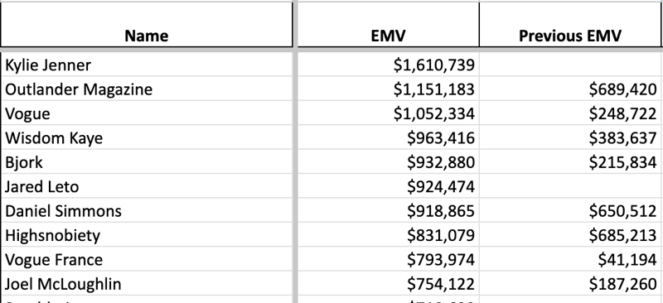Viewport: 663px width, 303px height.
Task: Select the EMV column header cell
Action: [x=388, y=25]
